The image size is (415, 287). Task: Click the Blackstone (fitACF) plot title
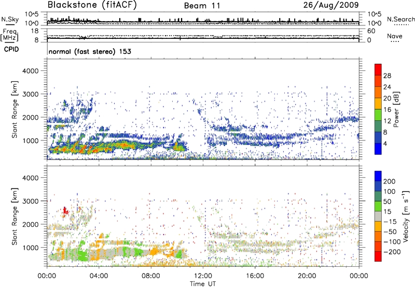92,5
